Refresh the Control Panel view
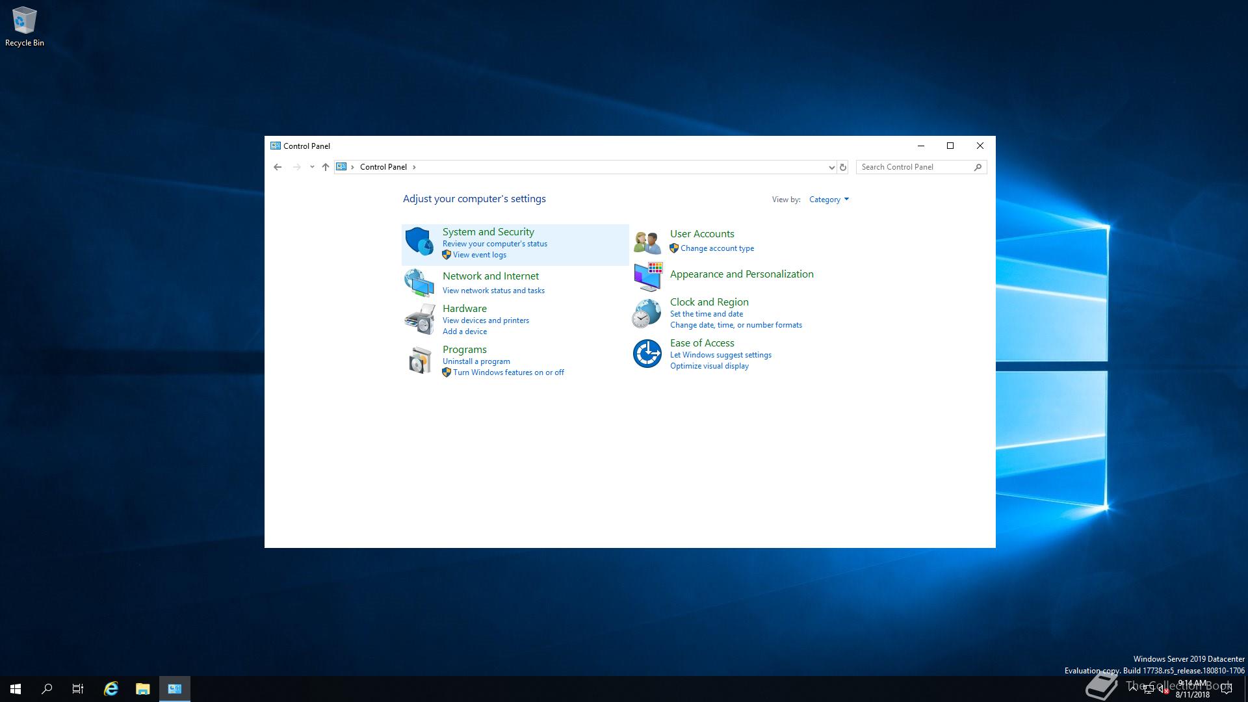Screen dimensions: 1248x702 click(x=843, y=167)
